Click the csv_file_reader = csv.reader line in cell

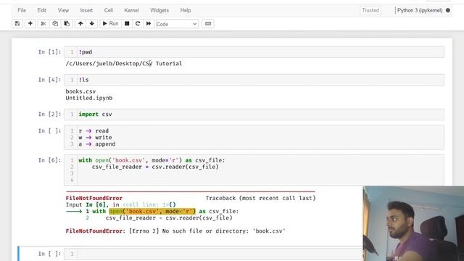click(155, 167)
